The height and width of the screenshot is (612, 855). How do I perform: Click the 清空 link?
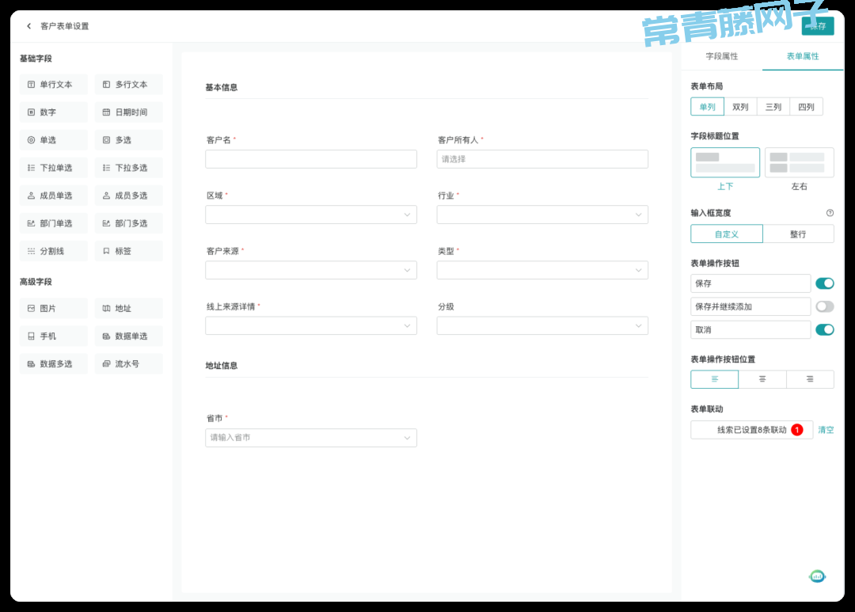(x=826, y=430)
